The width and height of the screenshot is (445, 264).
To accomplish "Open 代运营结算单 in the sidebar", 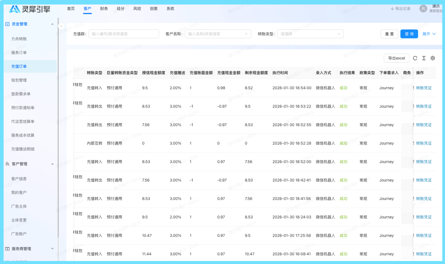I will (30, 122).
